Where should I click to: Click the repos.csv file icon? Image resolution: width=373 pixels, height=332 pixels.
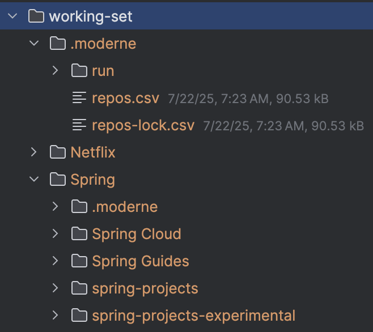(79, 97)
